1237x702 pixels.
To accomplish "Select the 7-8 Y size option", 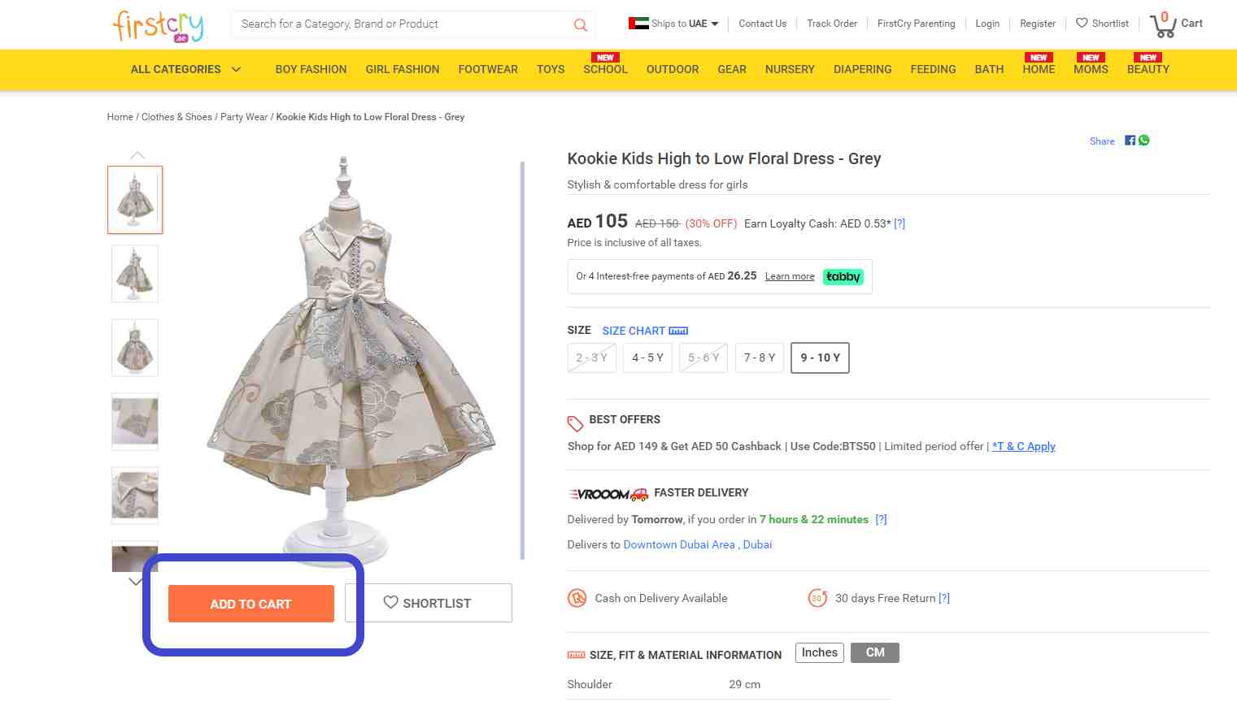I will click(759, 357).
